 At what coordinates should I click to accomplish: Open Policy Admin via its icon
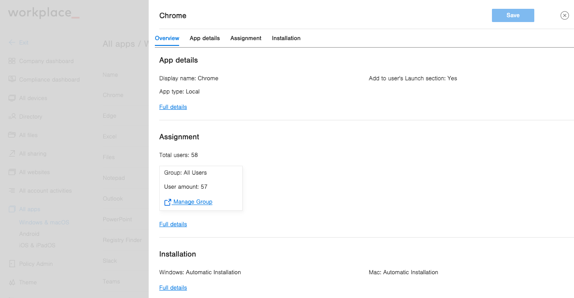point(12,264)
